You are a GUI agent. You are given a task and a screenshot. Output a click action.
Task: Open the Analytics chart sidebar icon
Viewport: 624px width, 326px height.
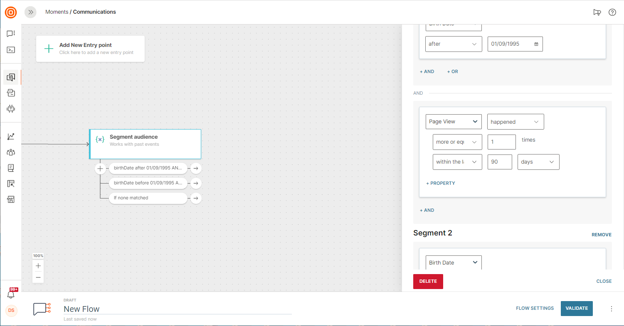click(11, 136)
